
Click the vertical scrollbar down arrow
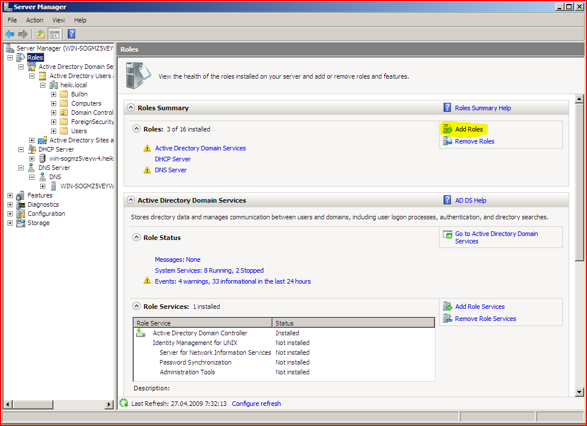pos(580,392)
